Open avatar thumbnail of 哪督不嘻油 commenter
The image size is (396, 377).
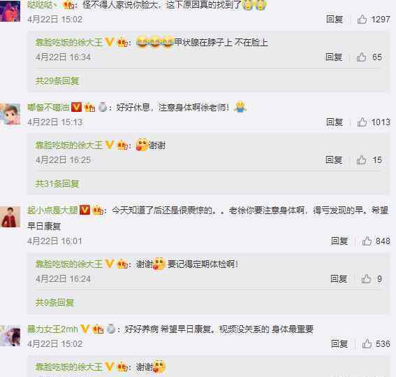click(x=10, y=114)
